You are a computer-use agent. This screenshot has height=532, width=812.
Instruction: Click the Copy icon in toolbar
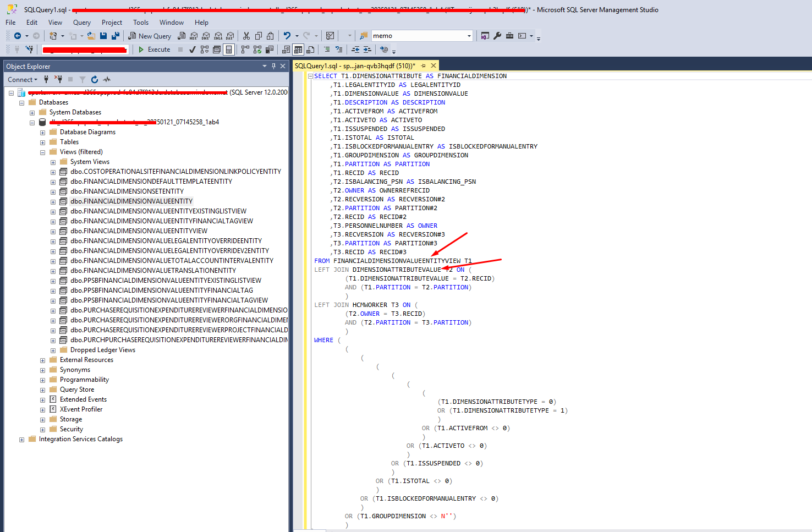tap(258, 36)
